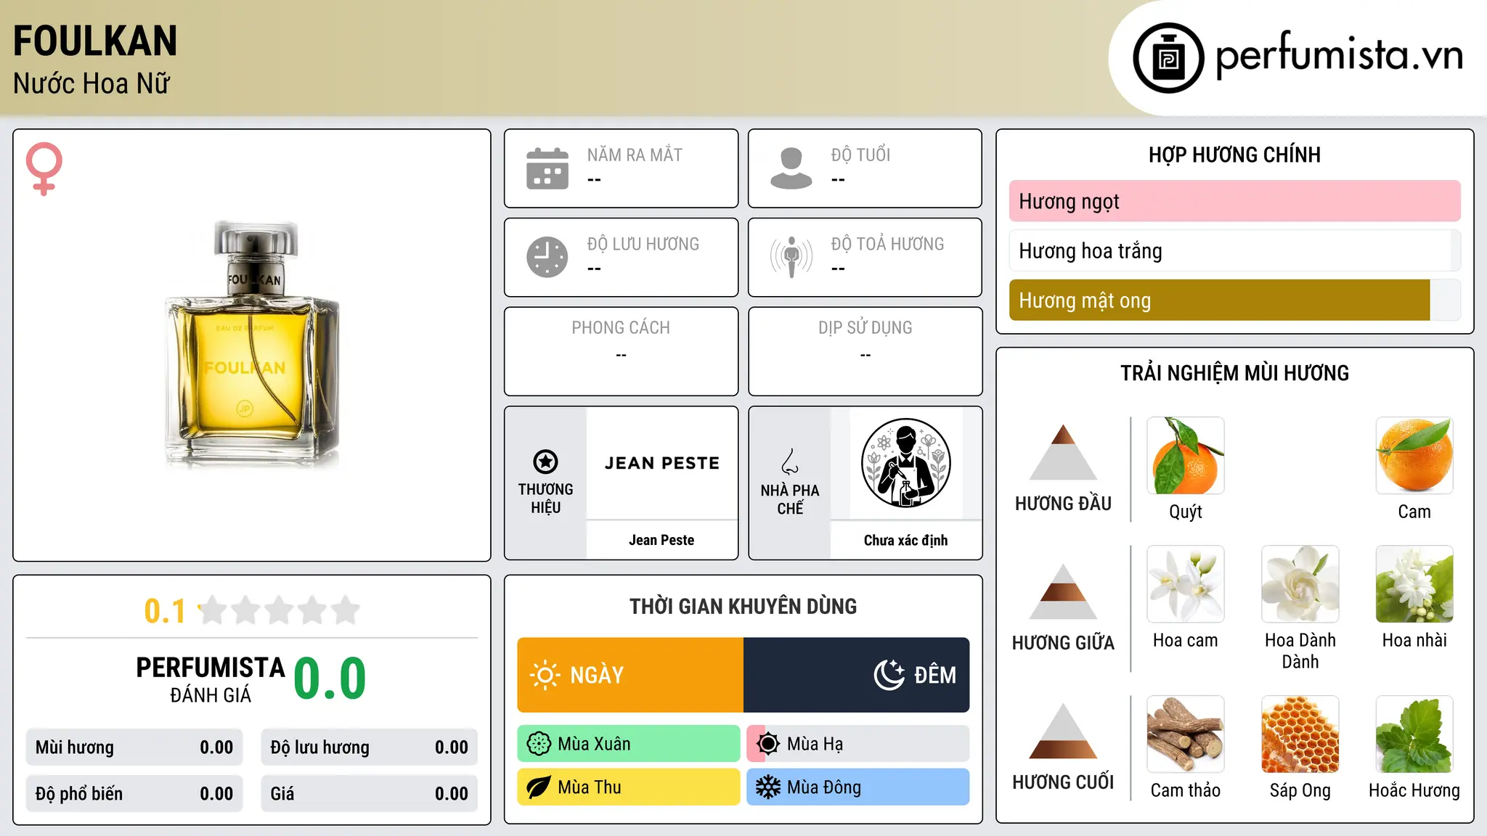
Task: Click the pink female gender symbol
Action: [x=44, y=168]
